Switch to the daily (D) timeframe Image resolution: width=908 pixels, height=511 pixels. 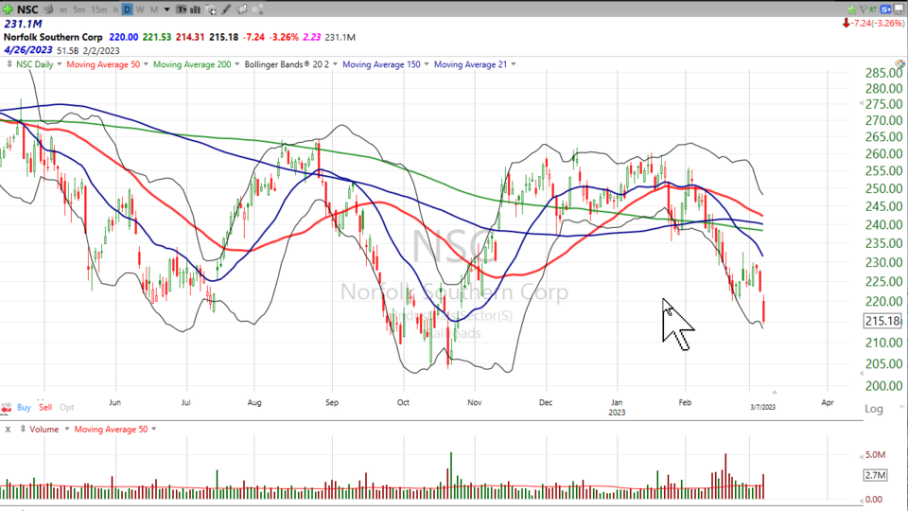[x=127, y=9]
